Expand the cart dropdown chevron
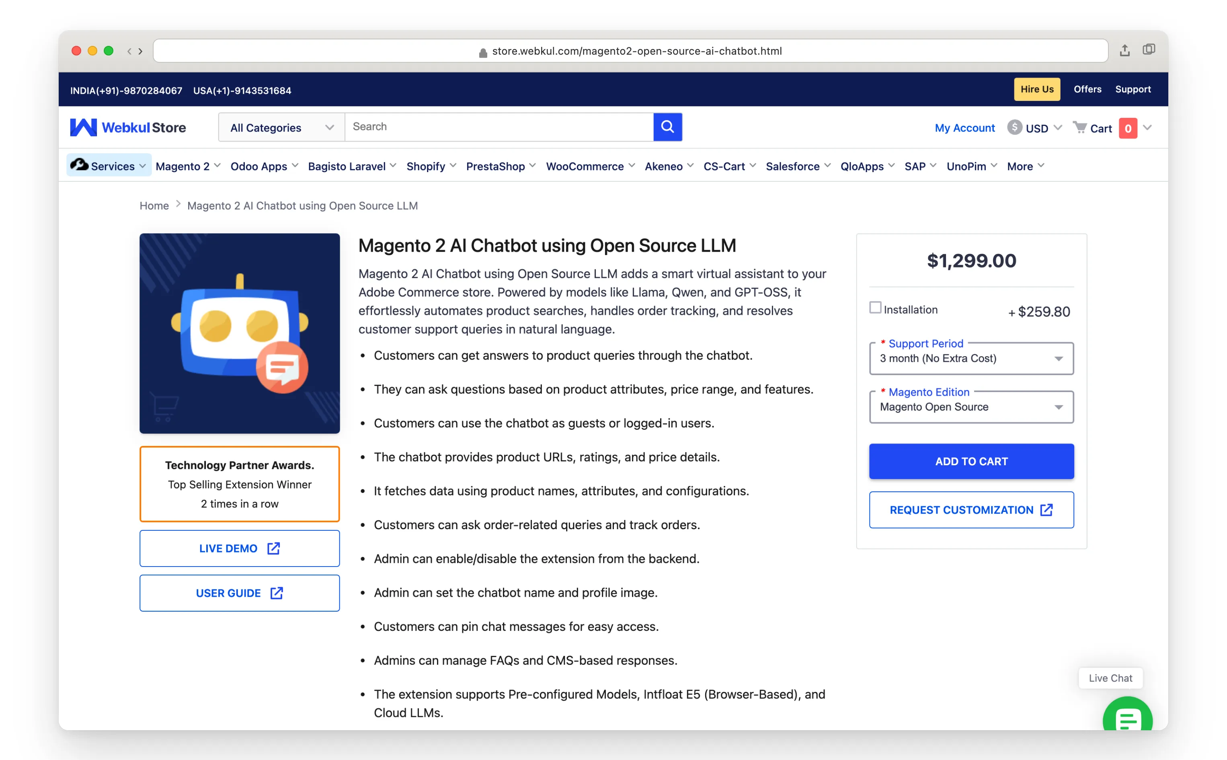The height and width of the screenshot is (760, 1227). coord(1147,127)
